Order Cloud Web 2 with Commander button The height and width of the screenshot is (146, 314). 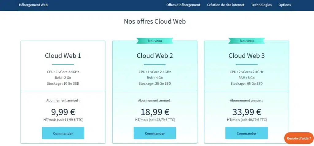click(x=155, y=133)
